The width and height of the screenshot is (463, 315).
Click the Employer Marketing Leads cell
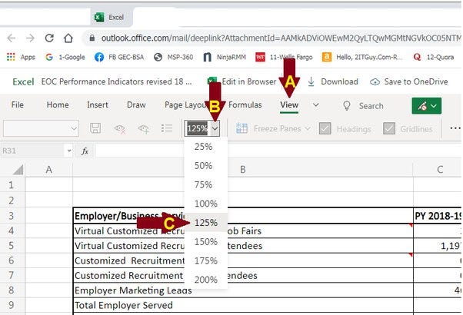(243, 290)
